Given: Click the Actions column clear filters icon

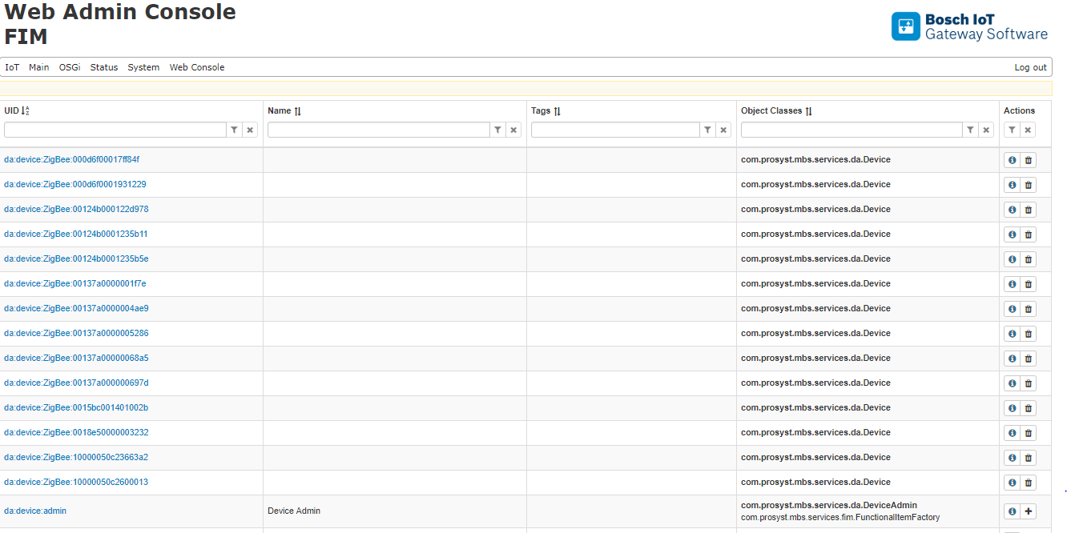Looking at the screenshot, I should [1028, 130].
